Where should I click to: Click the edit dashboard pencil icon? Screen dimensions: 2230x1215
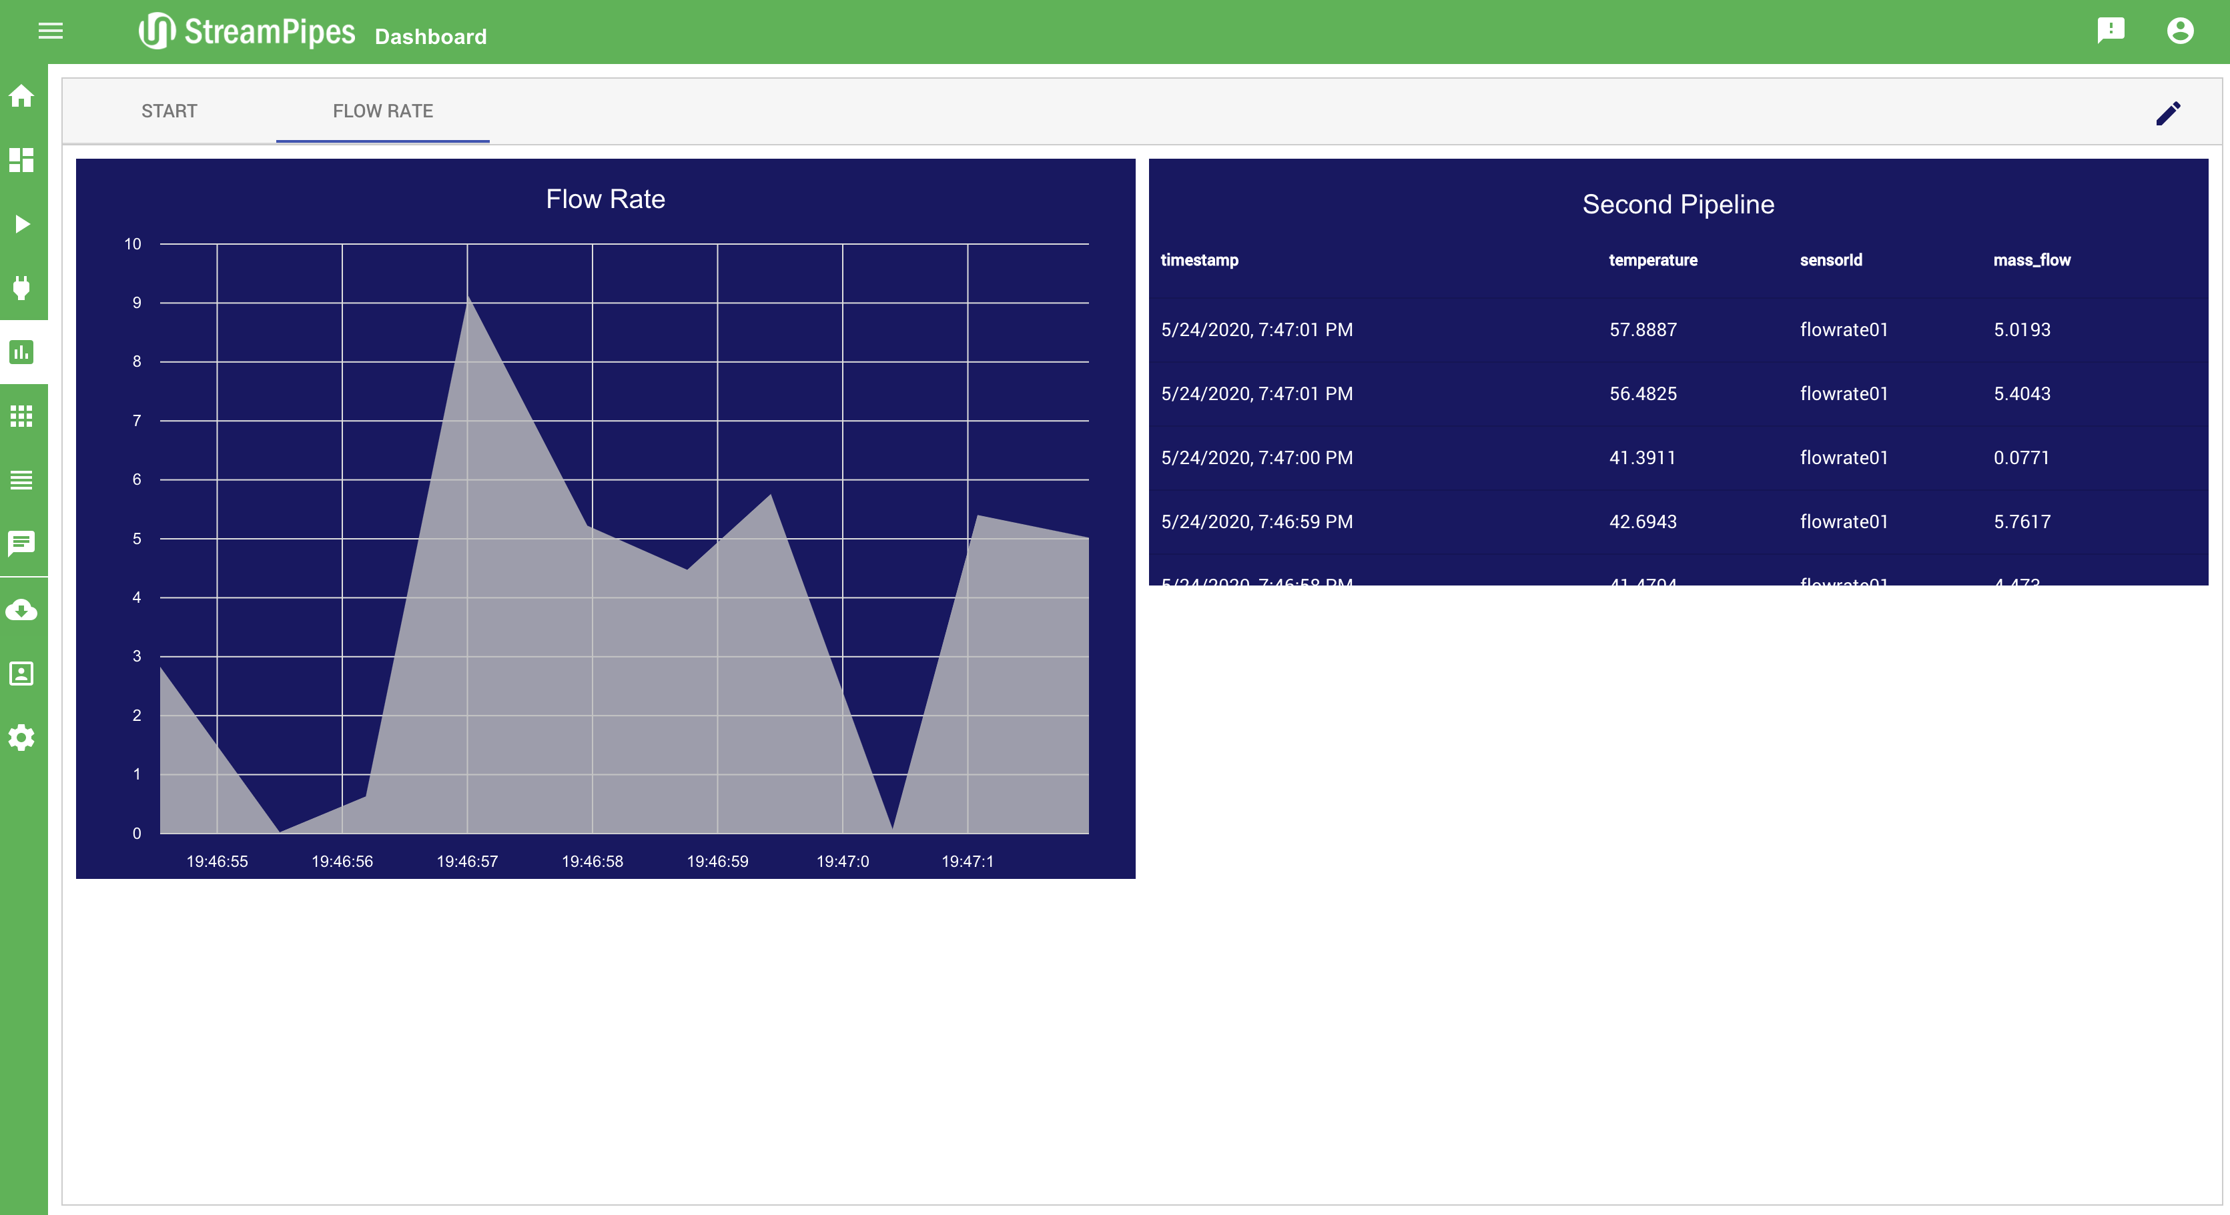coord(2168,113)
